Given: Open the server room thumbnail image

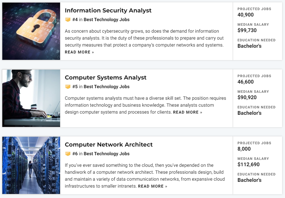Looking at the screenshot, I should [31, 165].
